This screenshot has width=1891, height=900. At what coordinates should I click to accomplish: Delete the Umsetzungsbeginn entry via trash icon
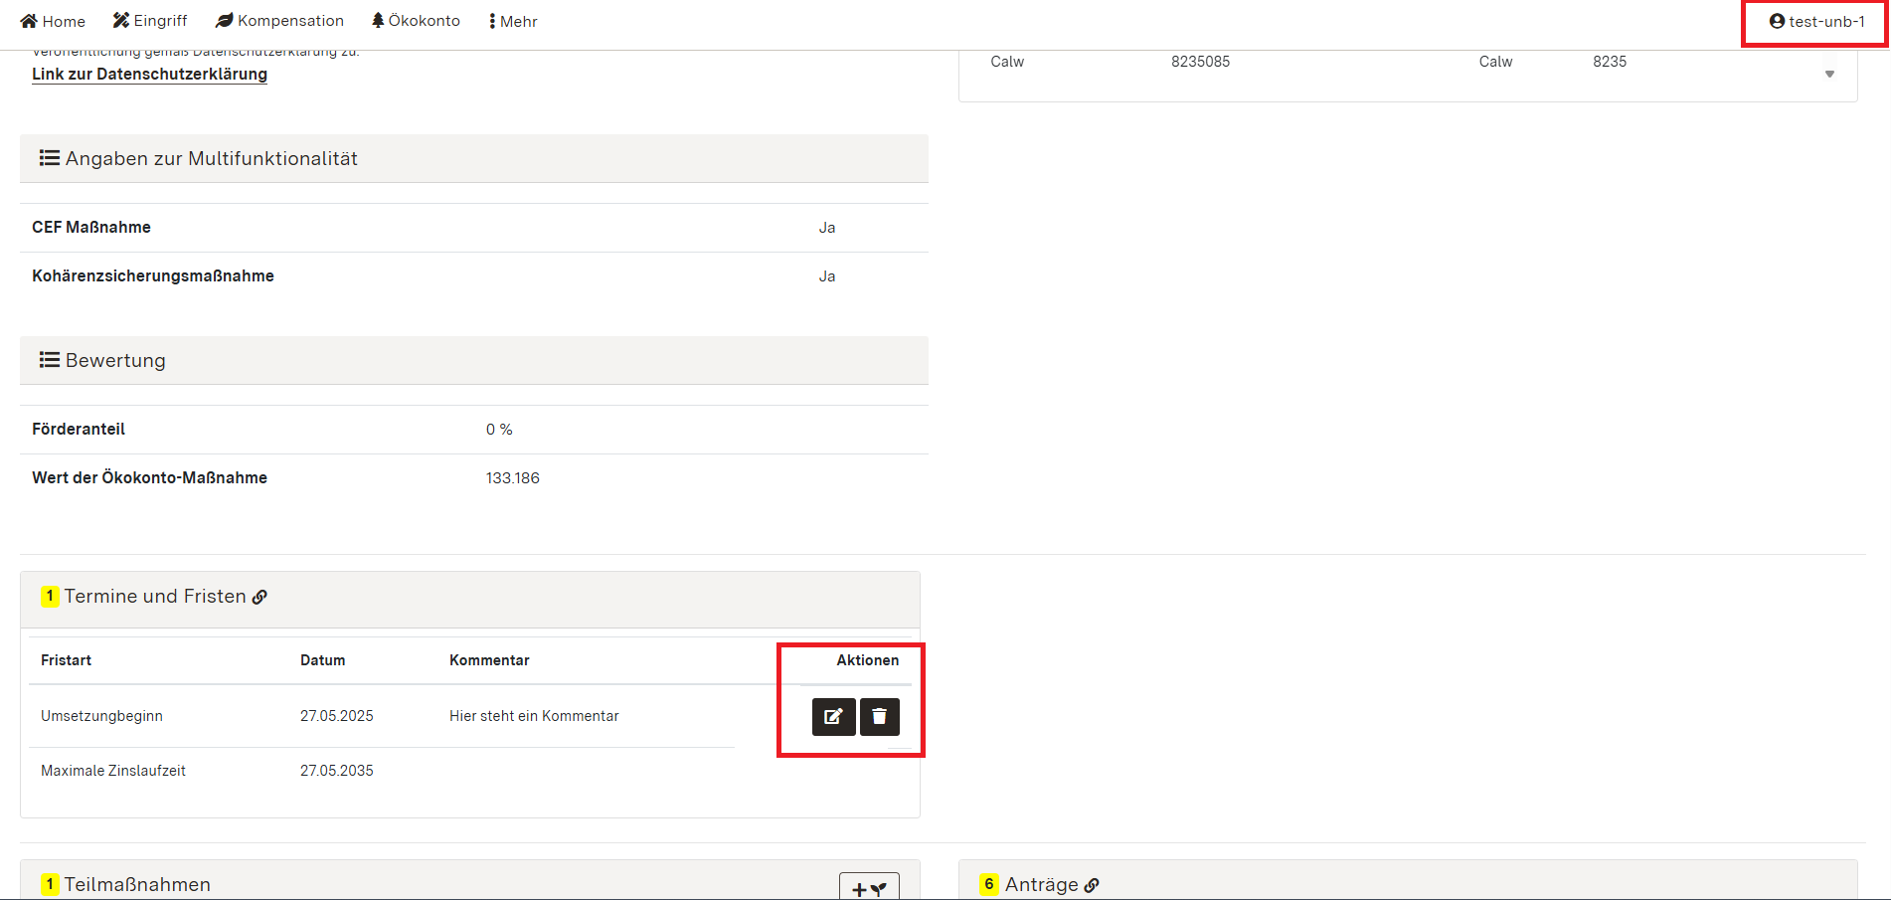tap(879, 717)
